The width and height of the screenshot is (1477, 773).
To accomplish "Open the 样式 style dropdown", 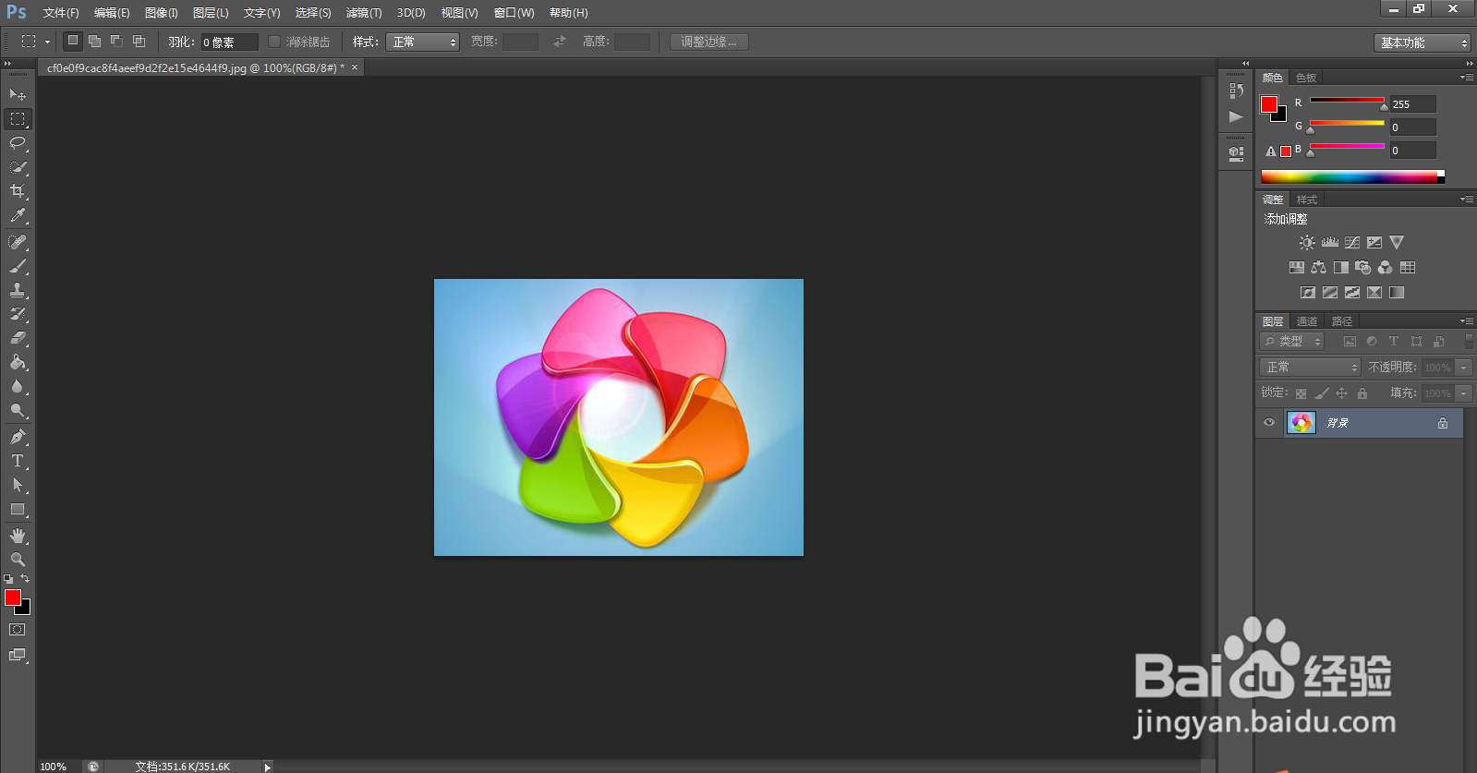I will (423, 42).
